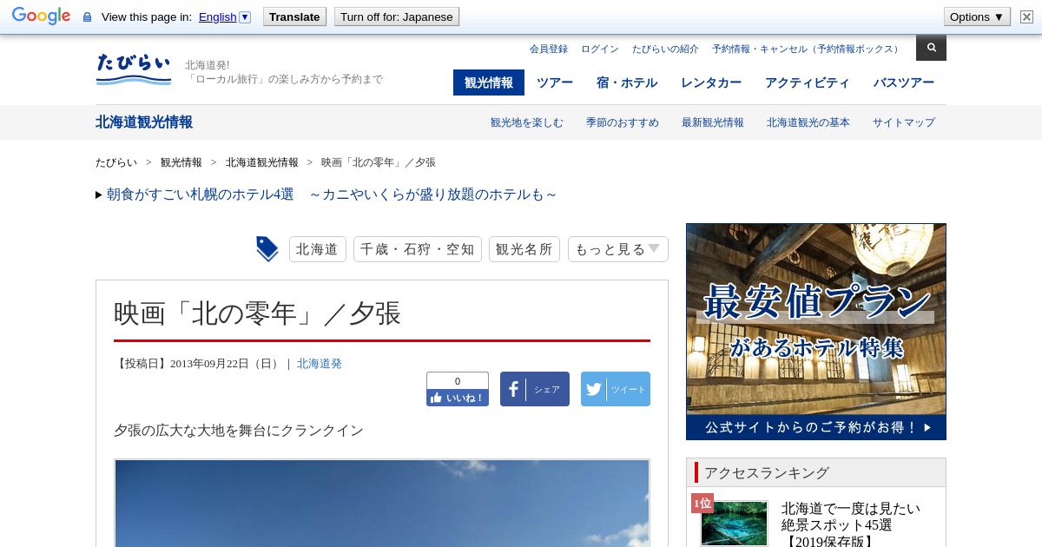
Task: Click the Facebook like thumbs-up button
Action: click(458, 398)
